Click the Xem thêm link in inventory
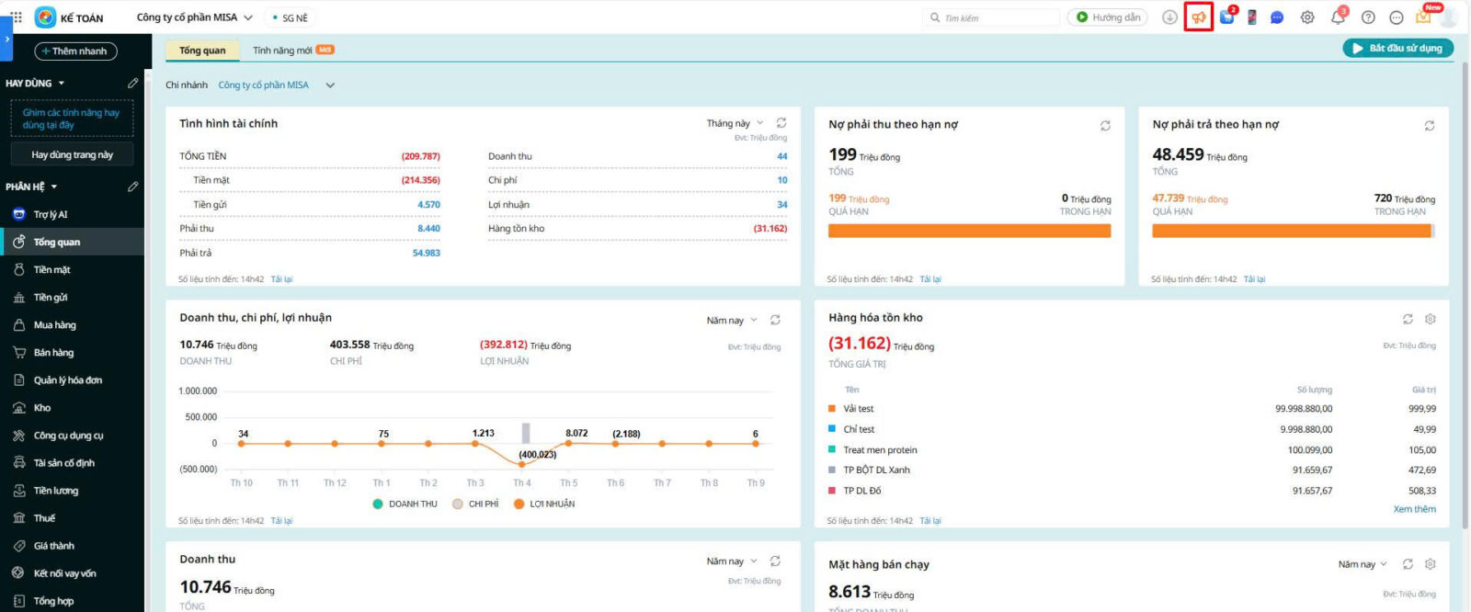The height and width of the screenshot is (612, 1471). tap(1414, 509)
